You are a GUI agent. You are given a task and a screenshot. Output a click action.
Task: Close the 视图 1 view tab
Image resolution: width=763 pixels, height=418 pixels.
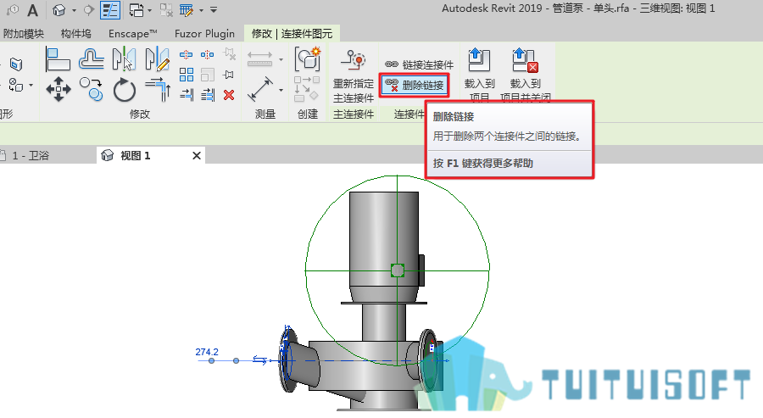click(197, 156)
